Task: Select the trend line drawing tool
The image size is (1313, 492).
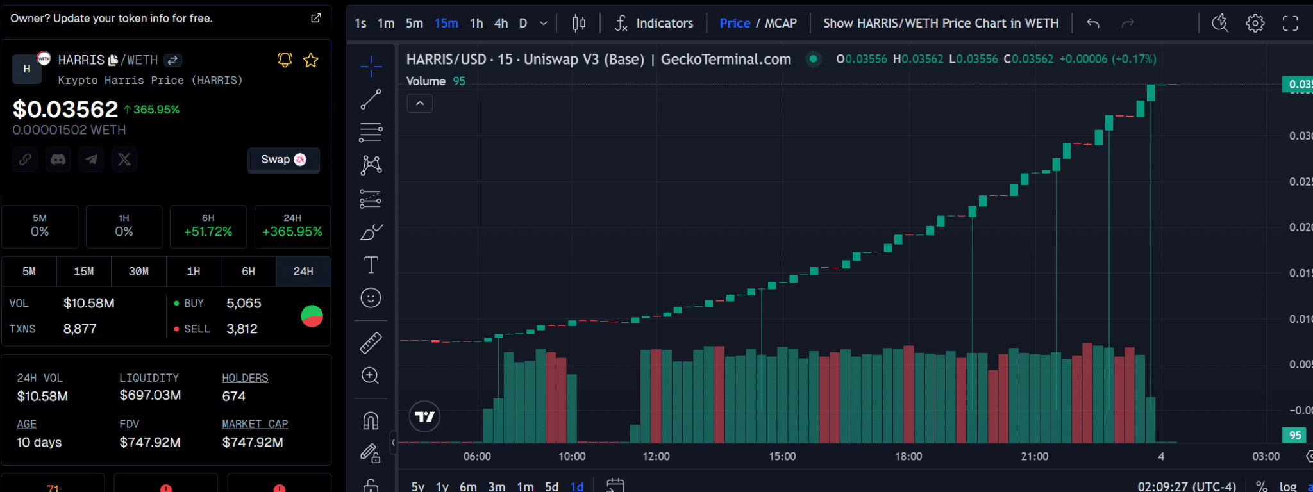Action: point(371,99)
